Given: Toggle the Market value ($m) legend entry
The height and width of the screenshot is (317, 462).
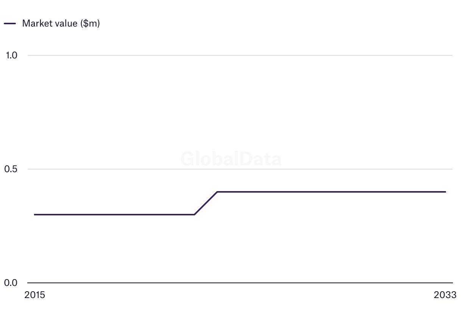Looking at the screenshot, I should pos(52,24).
